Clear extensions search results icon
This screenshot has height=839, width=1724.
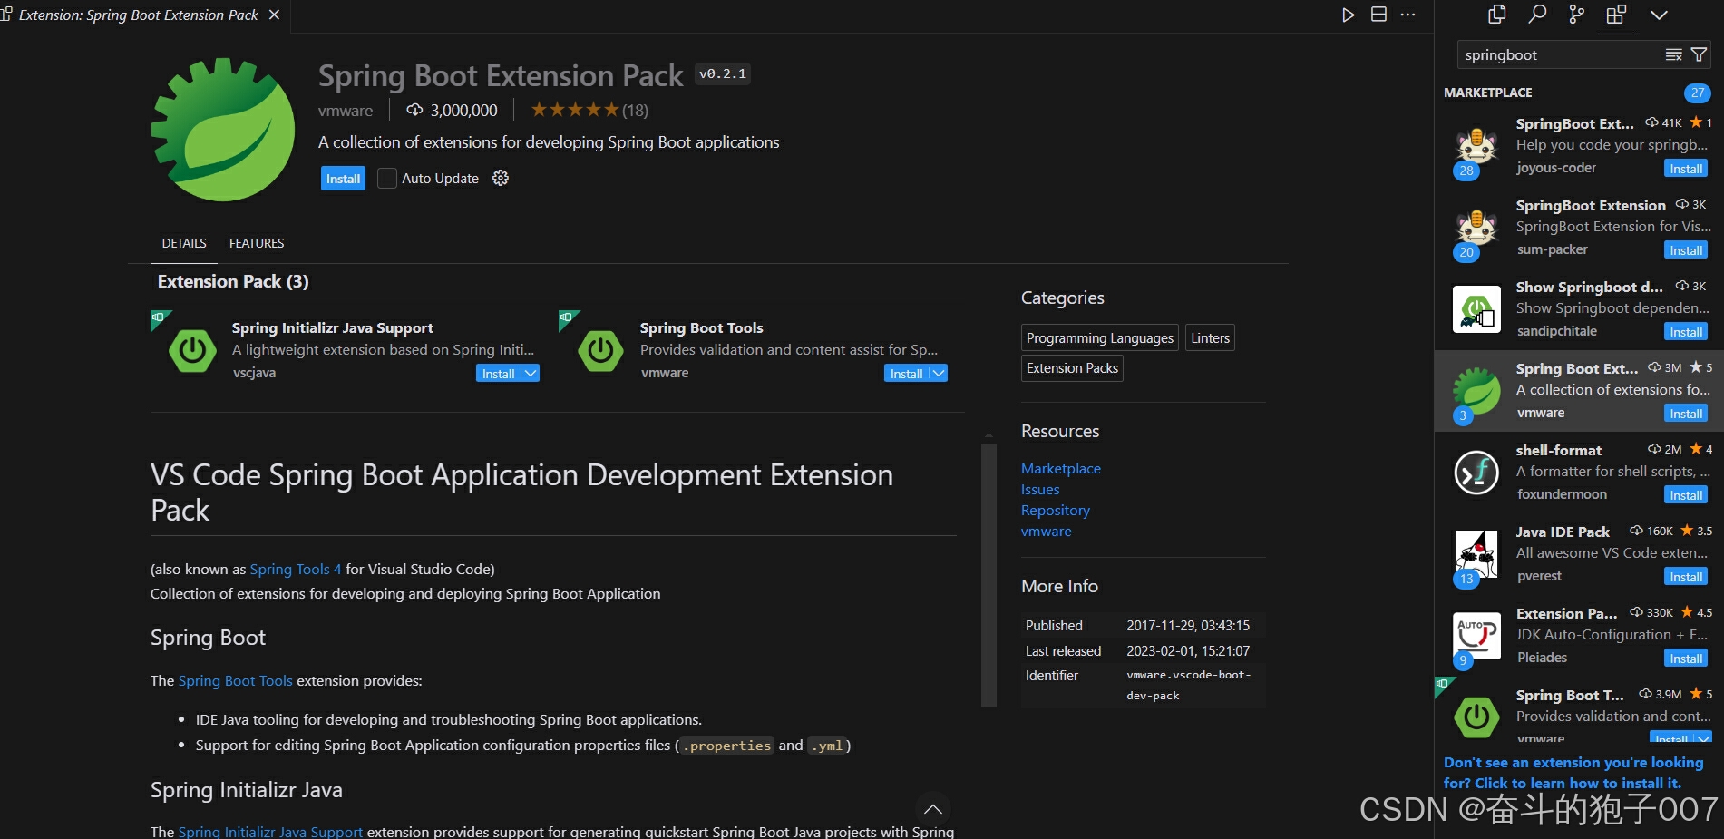(x=1674, y=54)
